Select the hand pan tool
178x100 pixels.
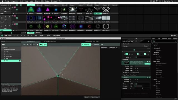37,45
